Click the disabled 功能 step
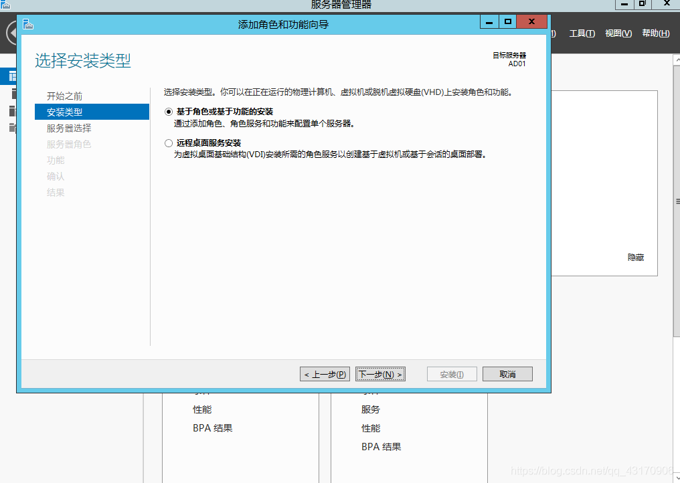 [x=56, y=160]
